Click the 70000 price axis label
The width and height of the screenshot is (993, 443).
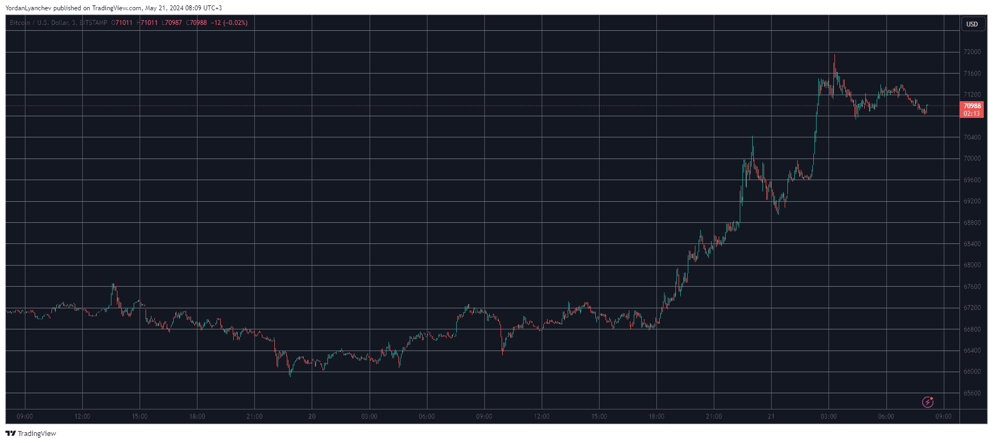click(972, 158)
